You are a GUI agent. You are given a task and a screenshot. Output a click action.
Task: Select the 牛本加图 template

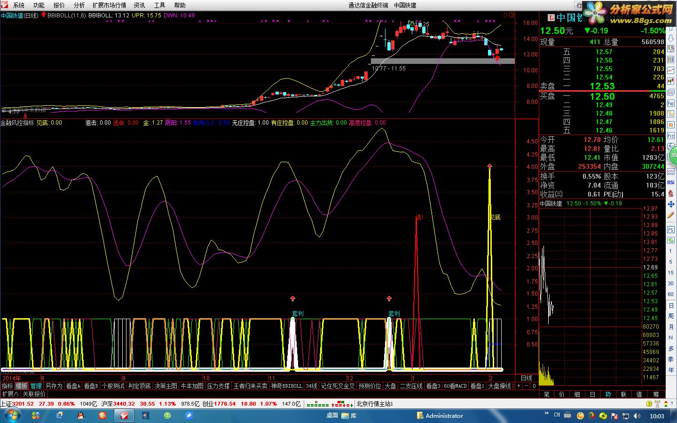(192, 386)
